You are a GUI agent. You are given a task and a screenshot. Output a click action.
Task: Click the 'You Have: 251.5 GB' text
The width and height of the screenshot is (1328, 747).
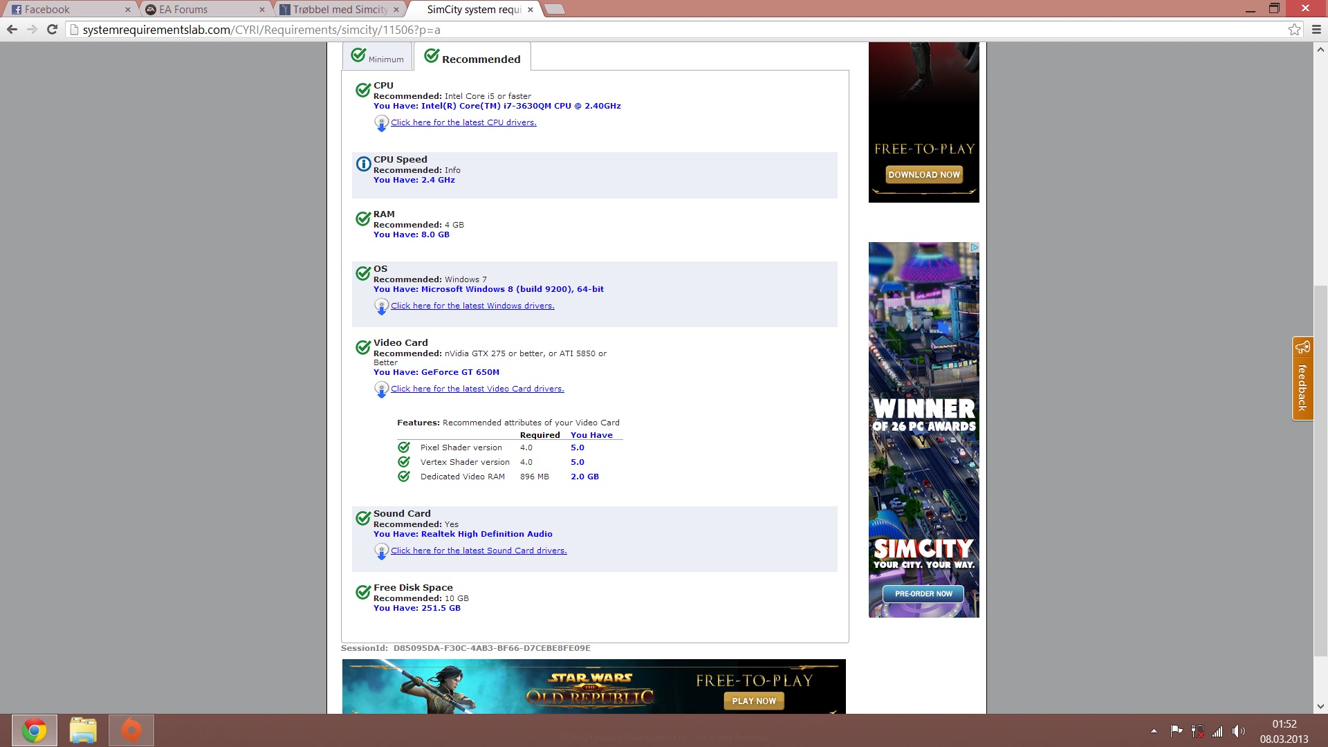point(417,608)
